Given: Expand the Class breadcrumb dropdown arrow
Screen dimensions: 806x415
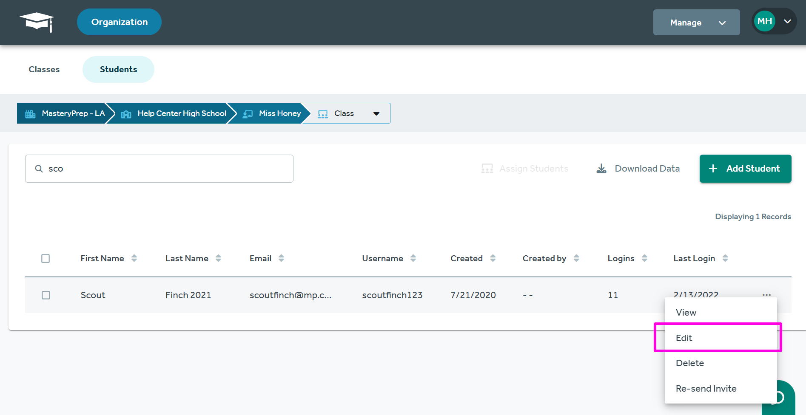Looking at the screenshot, I should (376, 113).
